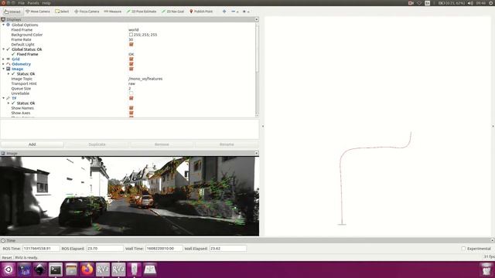This screenshot has width=495, height=278.
Task: Activate the 2D Nav Goal tool
Action: 172,12
